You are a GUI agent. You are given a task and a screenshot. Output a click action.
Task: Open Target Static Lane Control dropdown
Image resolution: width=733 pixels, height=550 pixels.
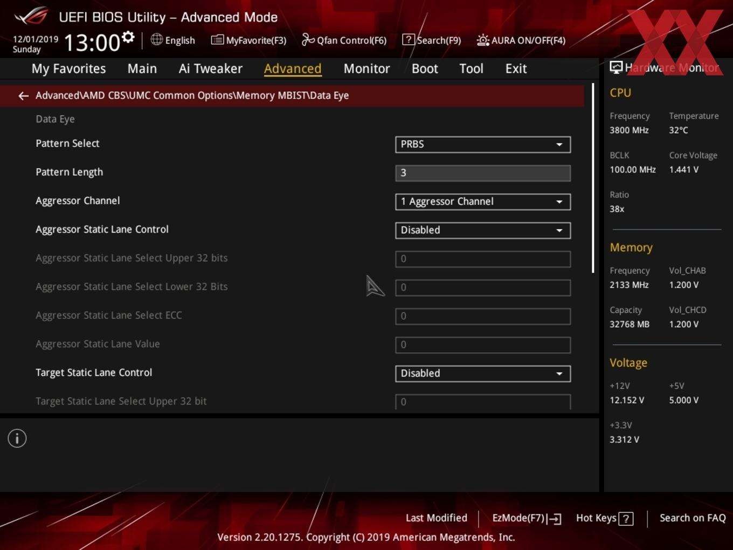(483, 374)
